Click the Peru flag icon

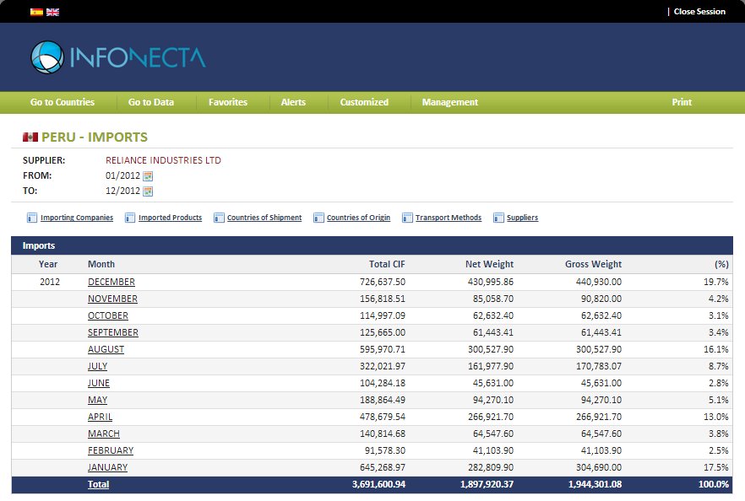pyautogui.click(x=30, y=137)
